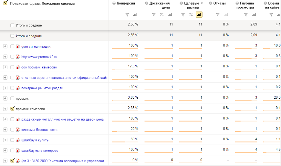Sort by Конверсия column header
This screenshot has width=281, height=166.
tap(126, 3)
